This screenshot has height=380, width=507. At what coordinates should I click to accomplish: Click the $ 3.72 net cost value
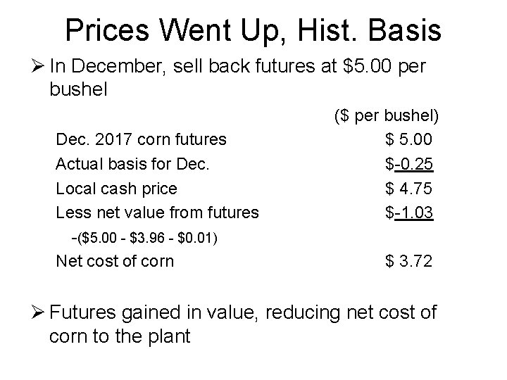coord(408,261)
